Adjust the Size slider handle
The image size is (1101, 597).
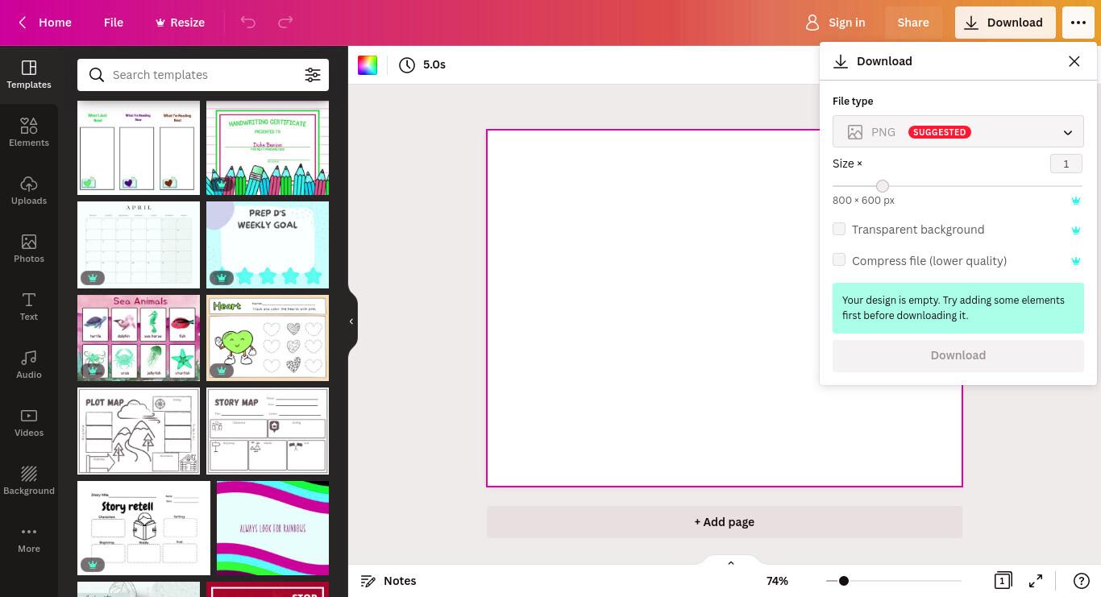883,186
